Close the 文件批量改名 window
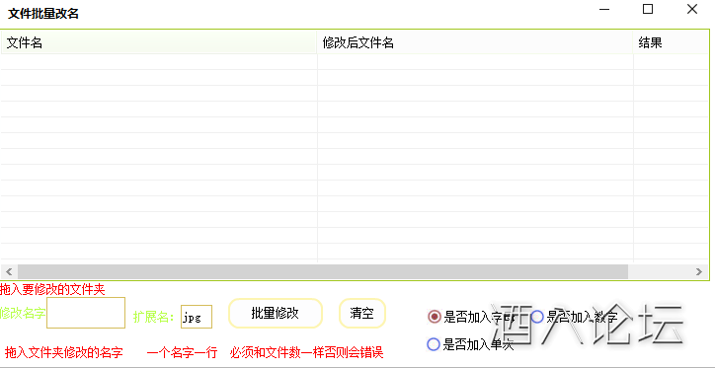The image size is (715, 368). (691, 10)
